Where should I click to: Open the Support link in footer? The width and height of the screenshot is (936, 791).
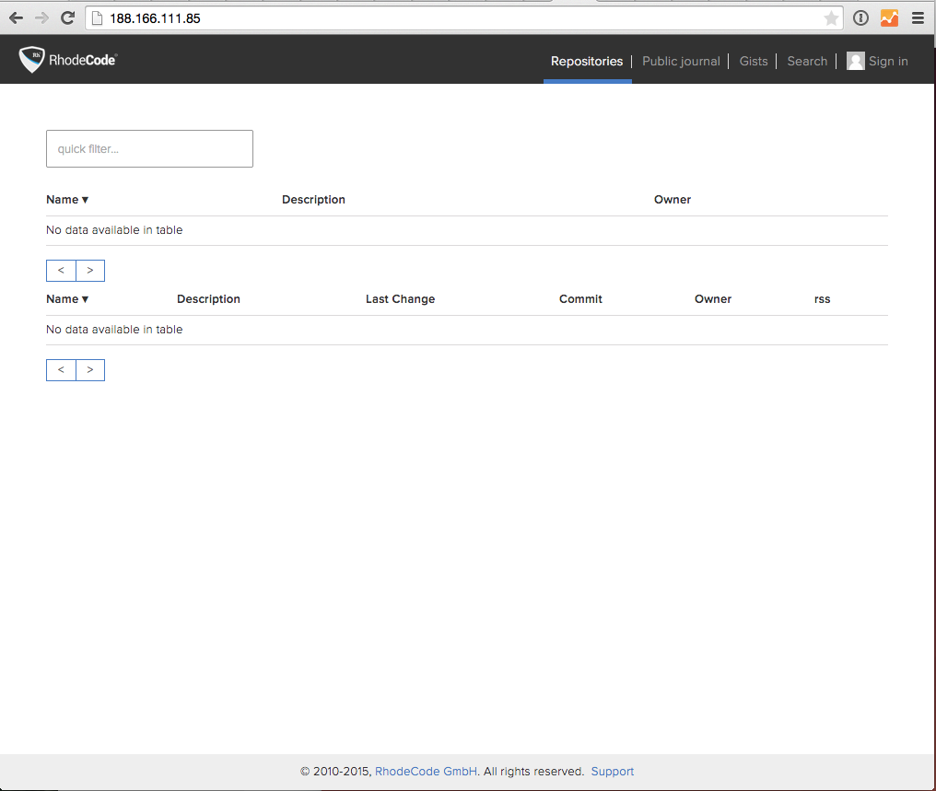(613, 772)
